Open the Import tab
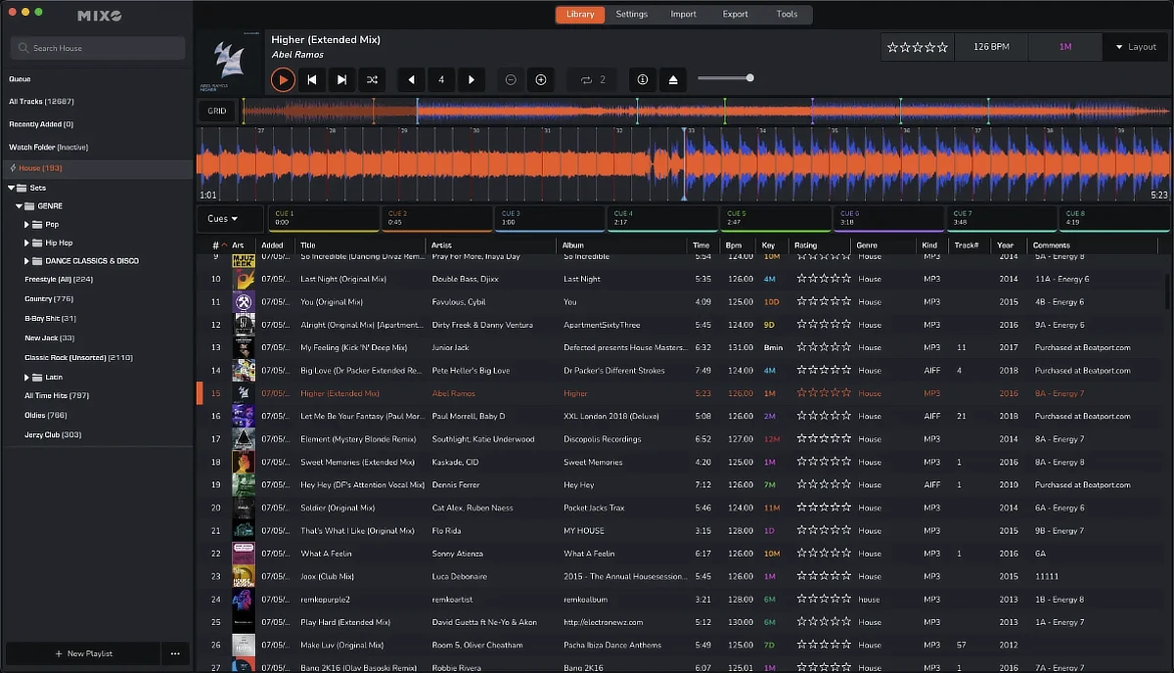1174x673 pixels. pyautogui.click(x=684, y=15)
